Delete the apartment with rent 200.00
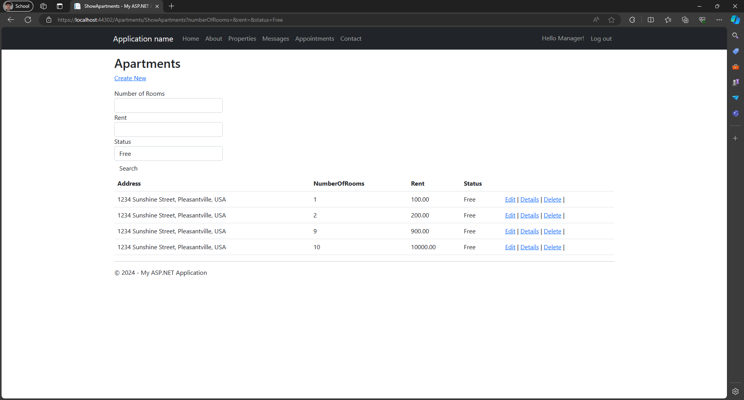 coord(552,216)
